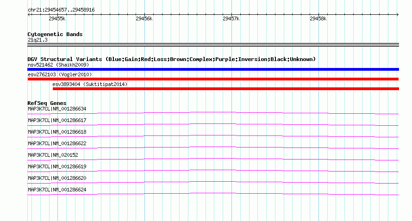This screenshot has height=221, width=412.
Task: Click the 21q21.3 band label
Action: pos(37,40)
